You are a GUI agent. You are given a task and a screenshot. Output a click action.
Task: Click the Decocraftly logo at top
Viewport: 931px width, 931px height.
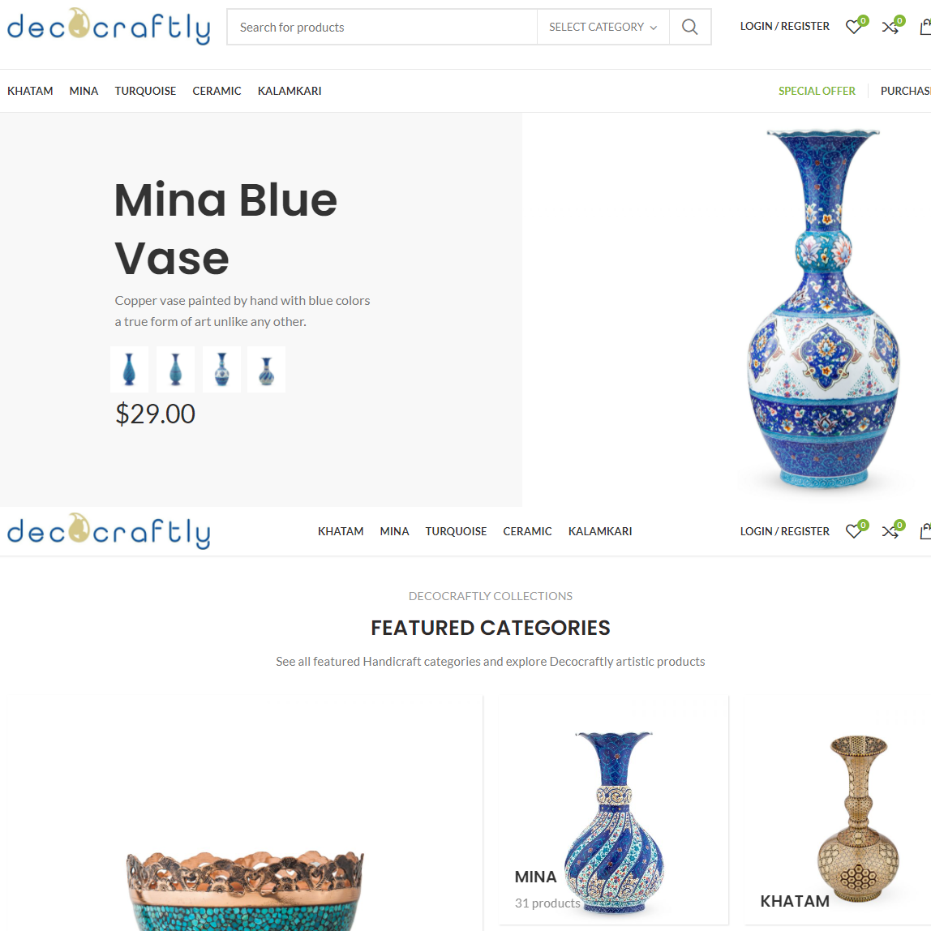[x=109, y=27]
